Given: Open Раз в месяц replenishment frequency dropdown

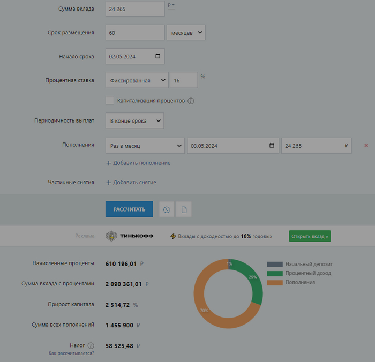Looking at the screenshot, I should (x=145, y=146).
